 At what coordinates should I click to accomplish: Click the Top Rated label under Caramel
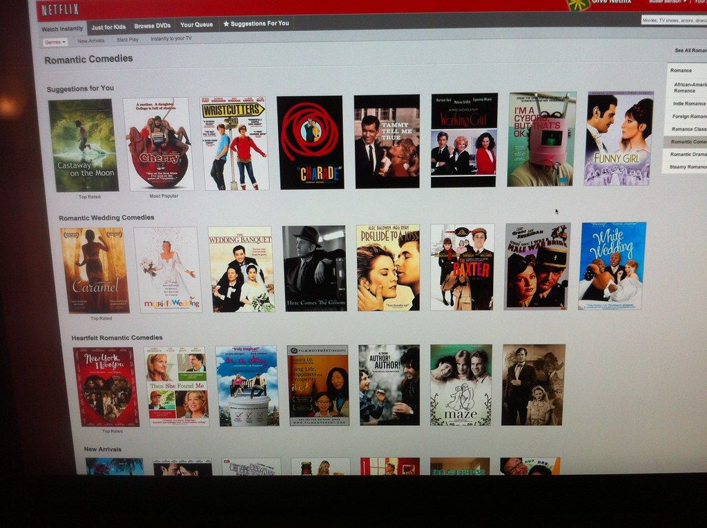pyautogui.click(x=101, y=318)
